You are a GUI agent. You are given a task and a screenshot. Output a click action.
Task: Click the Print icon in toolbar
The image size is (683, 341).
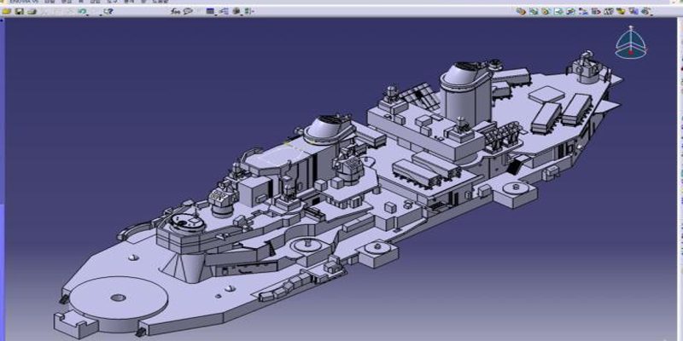click(31, 12)
